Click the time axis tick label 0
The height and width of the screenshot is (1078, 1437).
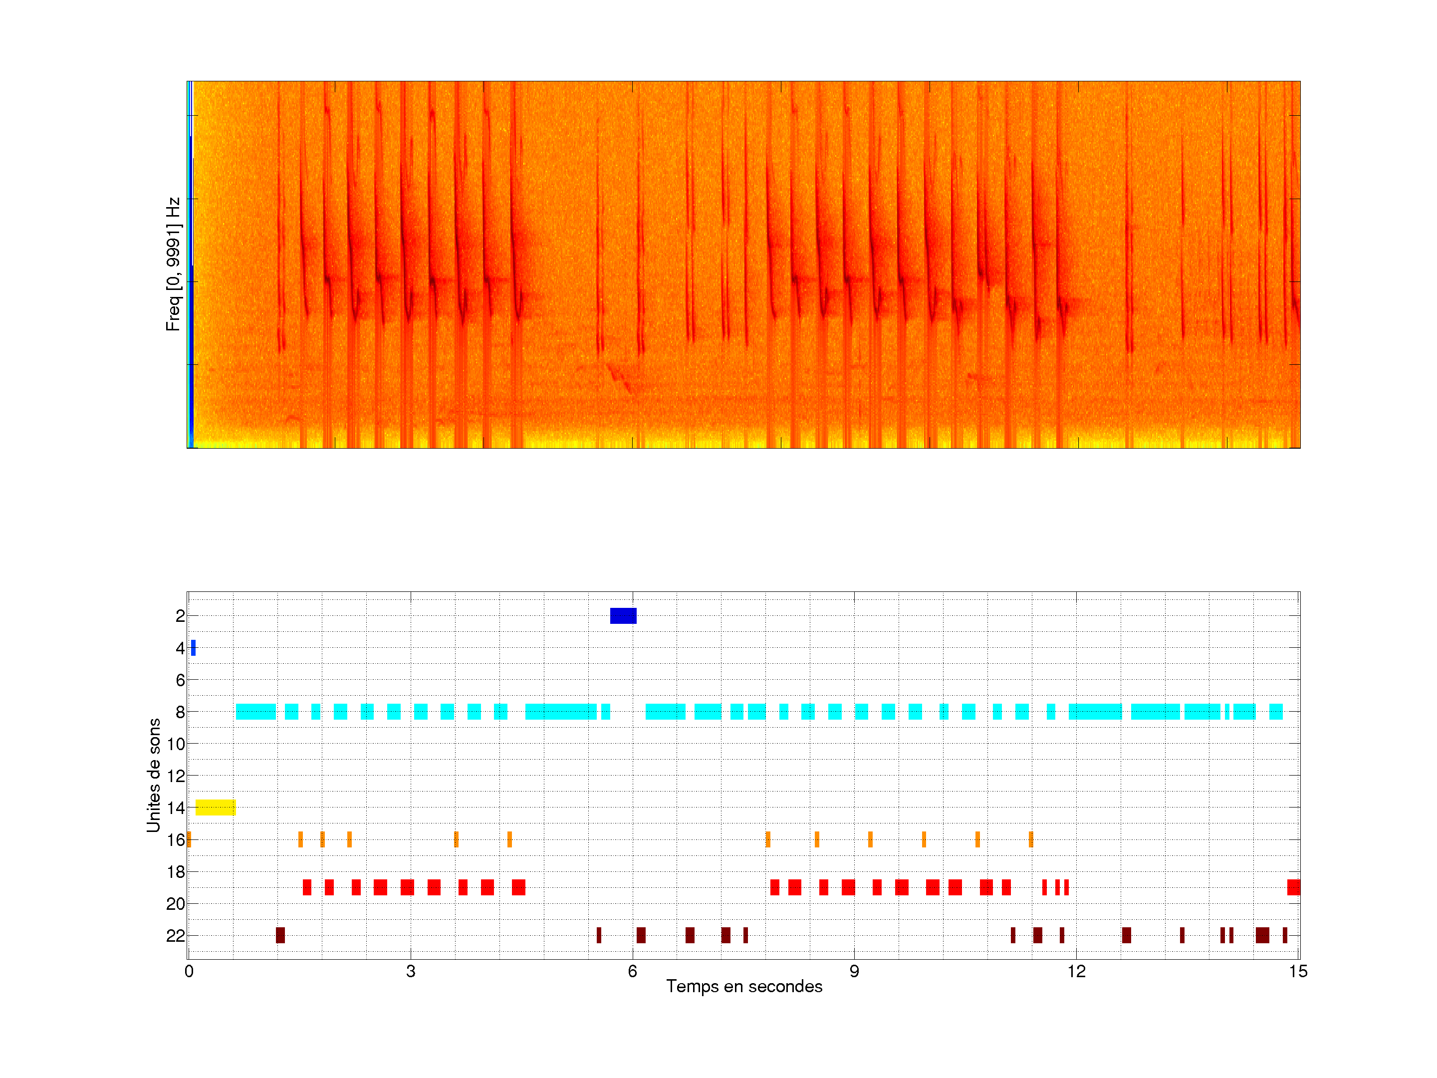pyautogui.click(x=189, y=971)
